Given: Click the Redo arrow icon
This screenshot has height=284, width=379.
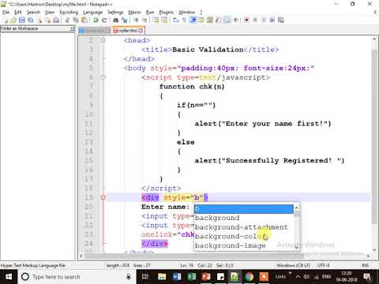Looking at the screenshot, I should tap(104, 20).
